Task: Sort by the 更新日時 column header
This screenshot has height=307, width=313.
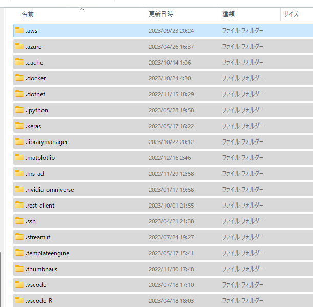Action: coord(161,14)
